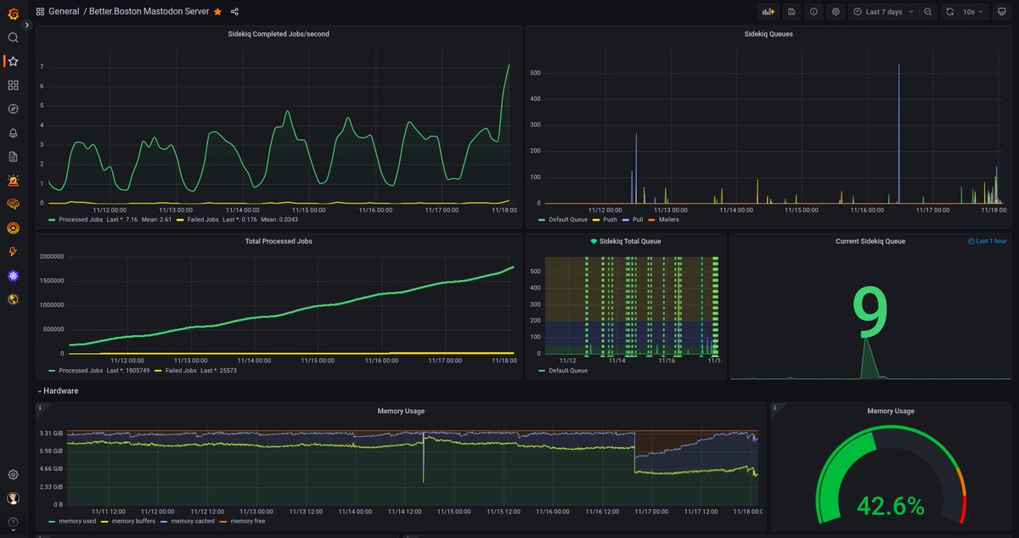Open the Machine Learning brain icon
Viewport: 1019px width, 538px height.
pos(13,204)
